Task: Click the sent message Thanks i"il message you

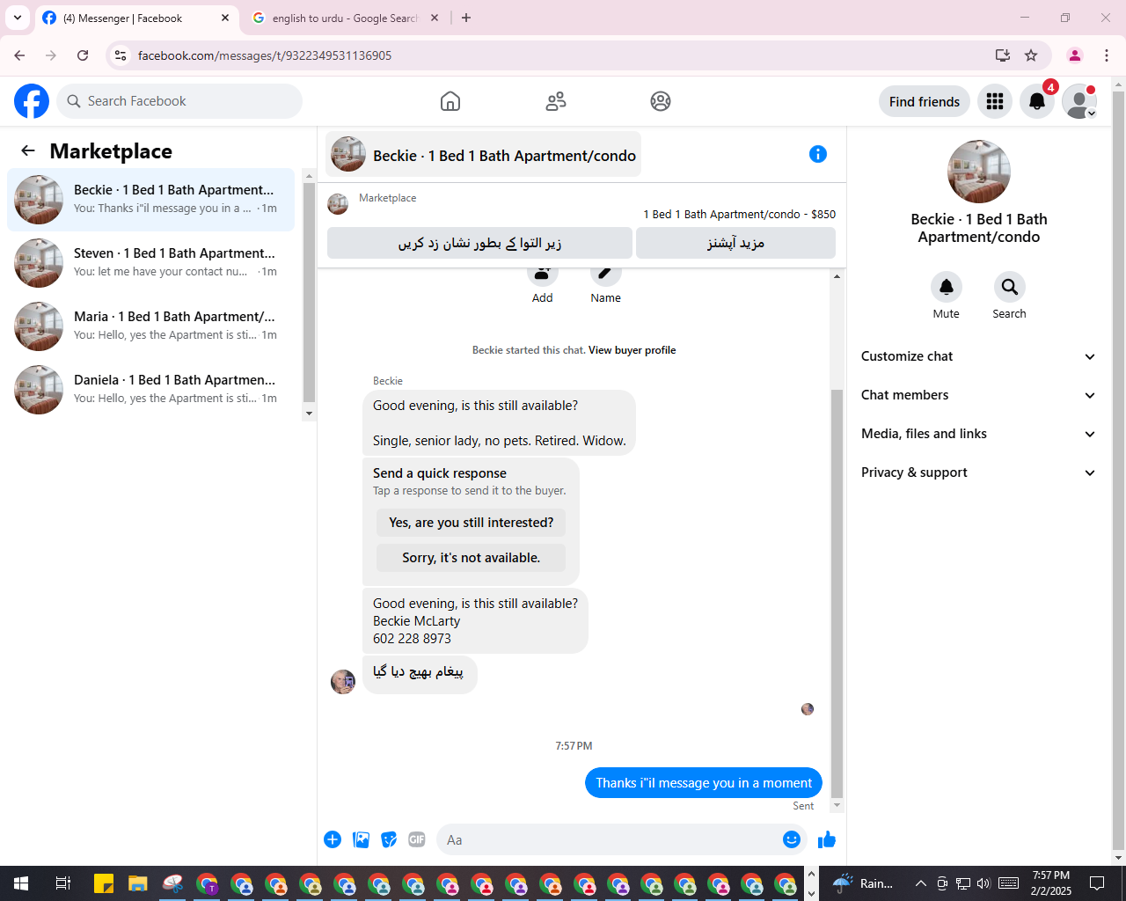Action: point(704,782)
